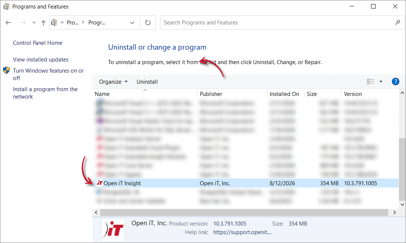This screenshot has width=406, height=243.
Task: Click the Uninstall toolbar button
Action: [x=147, y=82]
